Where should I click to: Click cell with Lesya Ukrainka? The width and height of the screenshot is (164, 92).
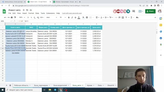tap(31, 31)
